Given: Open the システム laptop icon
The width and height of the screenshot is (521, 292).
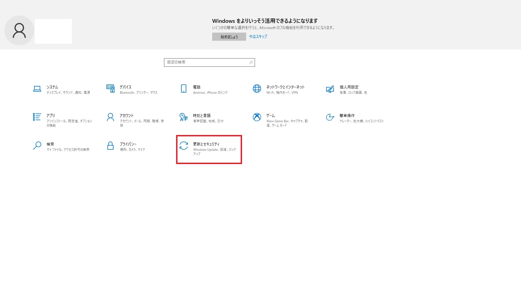Looking at the screenshot, I should point(37,89).
